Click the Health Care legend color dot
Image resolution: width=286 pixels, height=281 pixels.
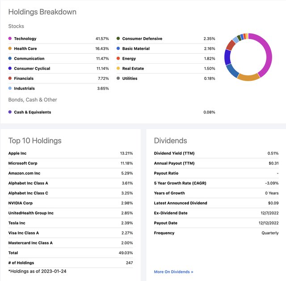click(x=10, y=48)
